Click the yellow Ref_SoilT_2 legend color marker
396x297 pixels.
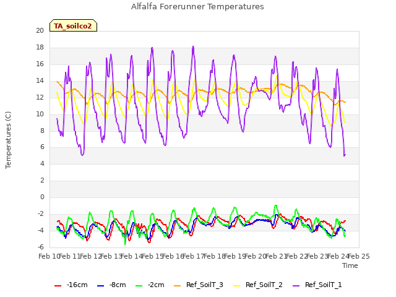pos(236,286)
